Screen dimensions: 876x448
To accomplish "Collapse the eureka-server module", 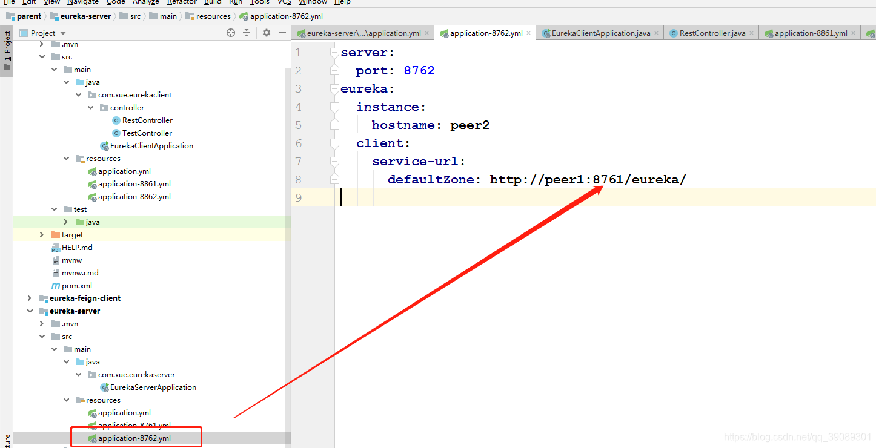I will (x=30, y=311).
